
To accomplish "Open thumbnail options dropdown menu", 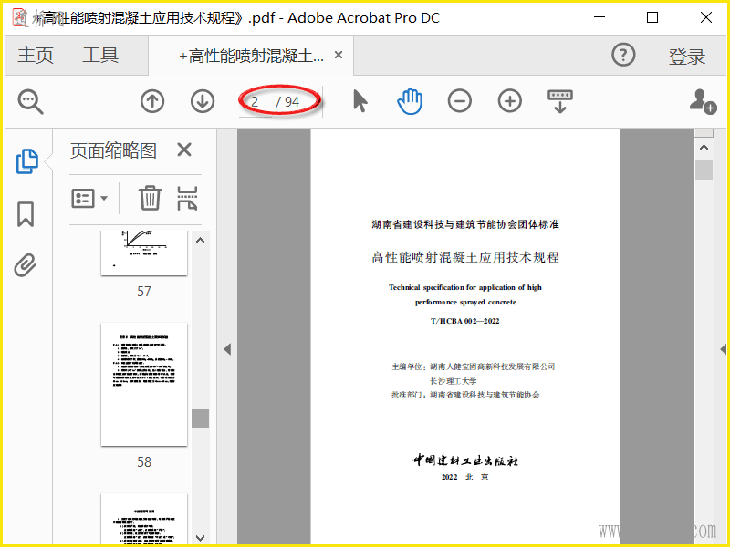I will tap(89, 199).
